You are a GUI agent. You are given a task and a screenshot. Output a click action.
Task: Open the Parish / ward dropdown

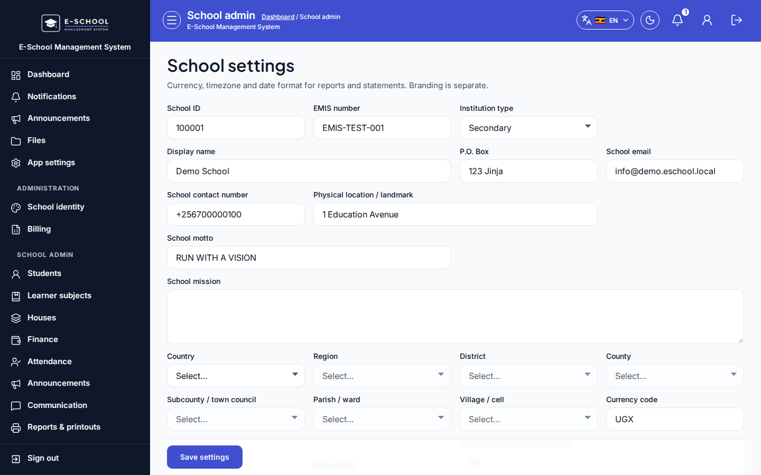[x=382, y=419]
